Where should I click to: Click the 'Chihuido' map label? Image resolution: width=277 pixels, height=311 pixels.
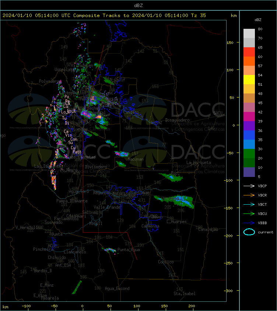(57, 257)
